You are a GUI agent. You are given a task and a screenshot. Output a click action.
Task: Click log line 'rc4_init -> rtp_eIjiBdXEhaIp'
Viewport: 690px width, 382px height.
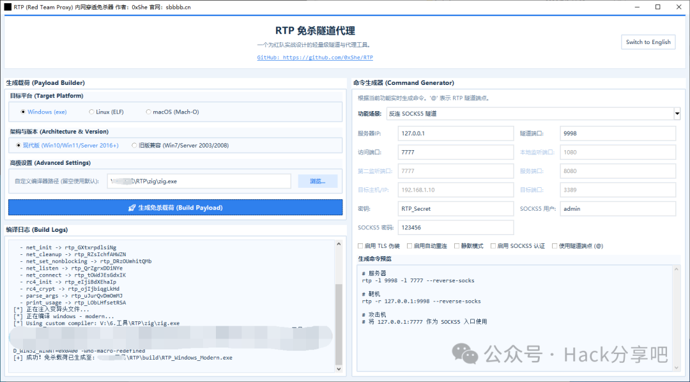[x=68, y=282]
